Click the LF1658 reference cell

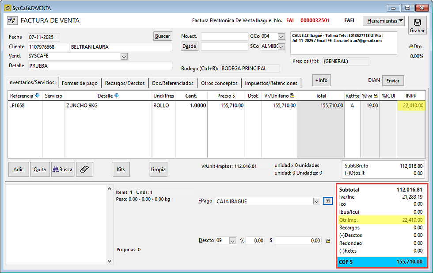[25, 105]
